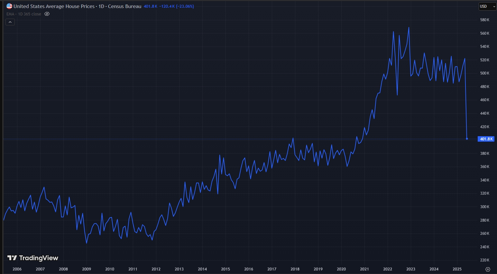
Task: Click the 220K price axis label
Action: 484,260
